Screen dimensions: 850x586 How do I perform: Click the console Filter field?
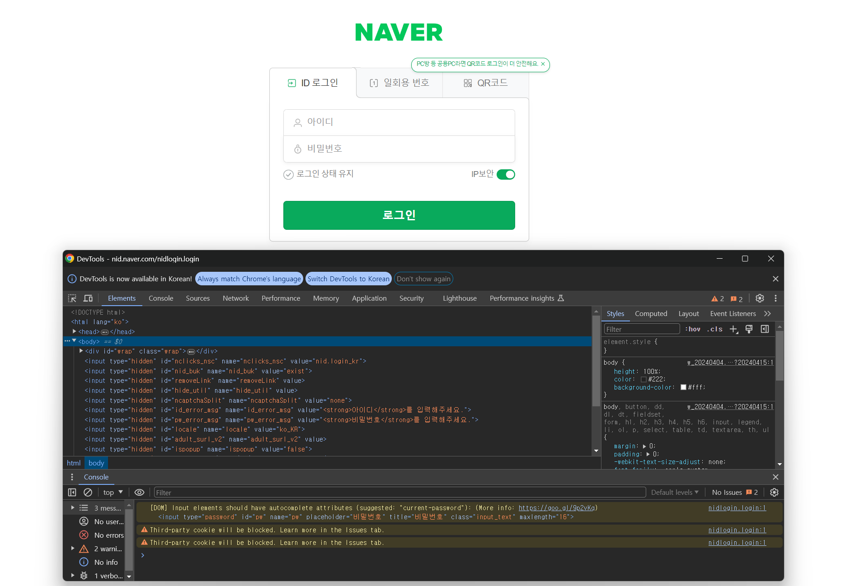(399, 493)
